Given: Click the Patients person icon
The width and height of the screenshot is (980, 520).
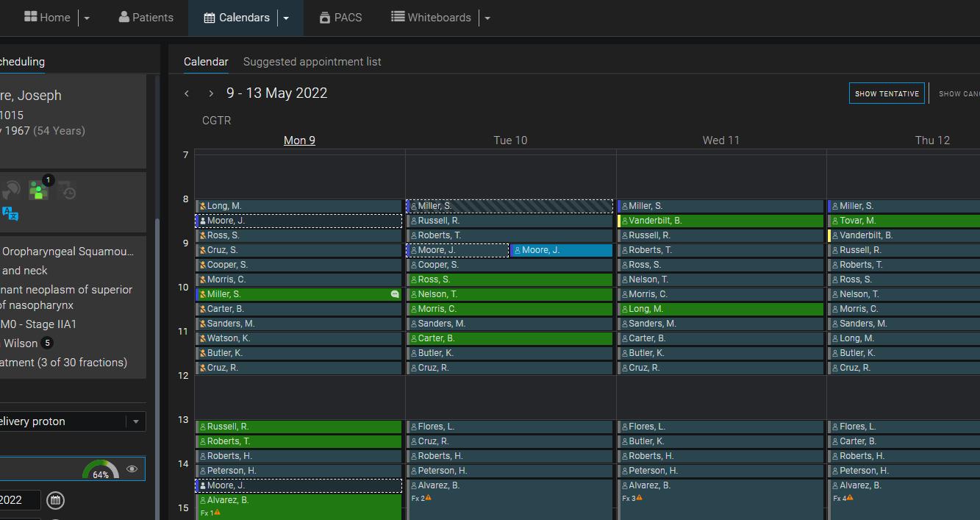Looking at the screenshot, I should click(x=124, y=17).
